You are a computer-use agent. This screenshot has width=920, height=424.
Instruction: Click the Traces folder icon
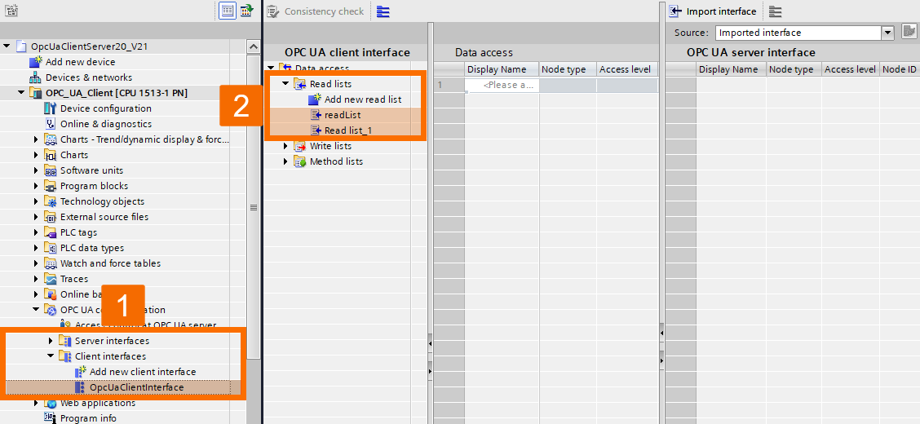point(51,279)
